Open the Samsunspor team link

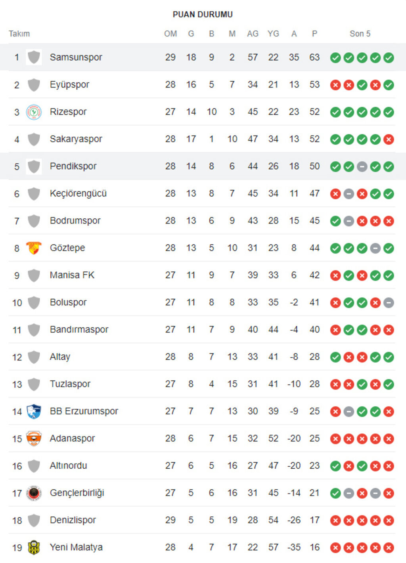(76, 57)
